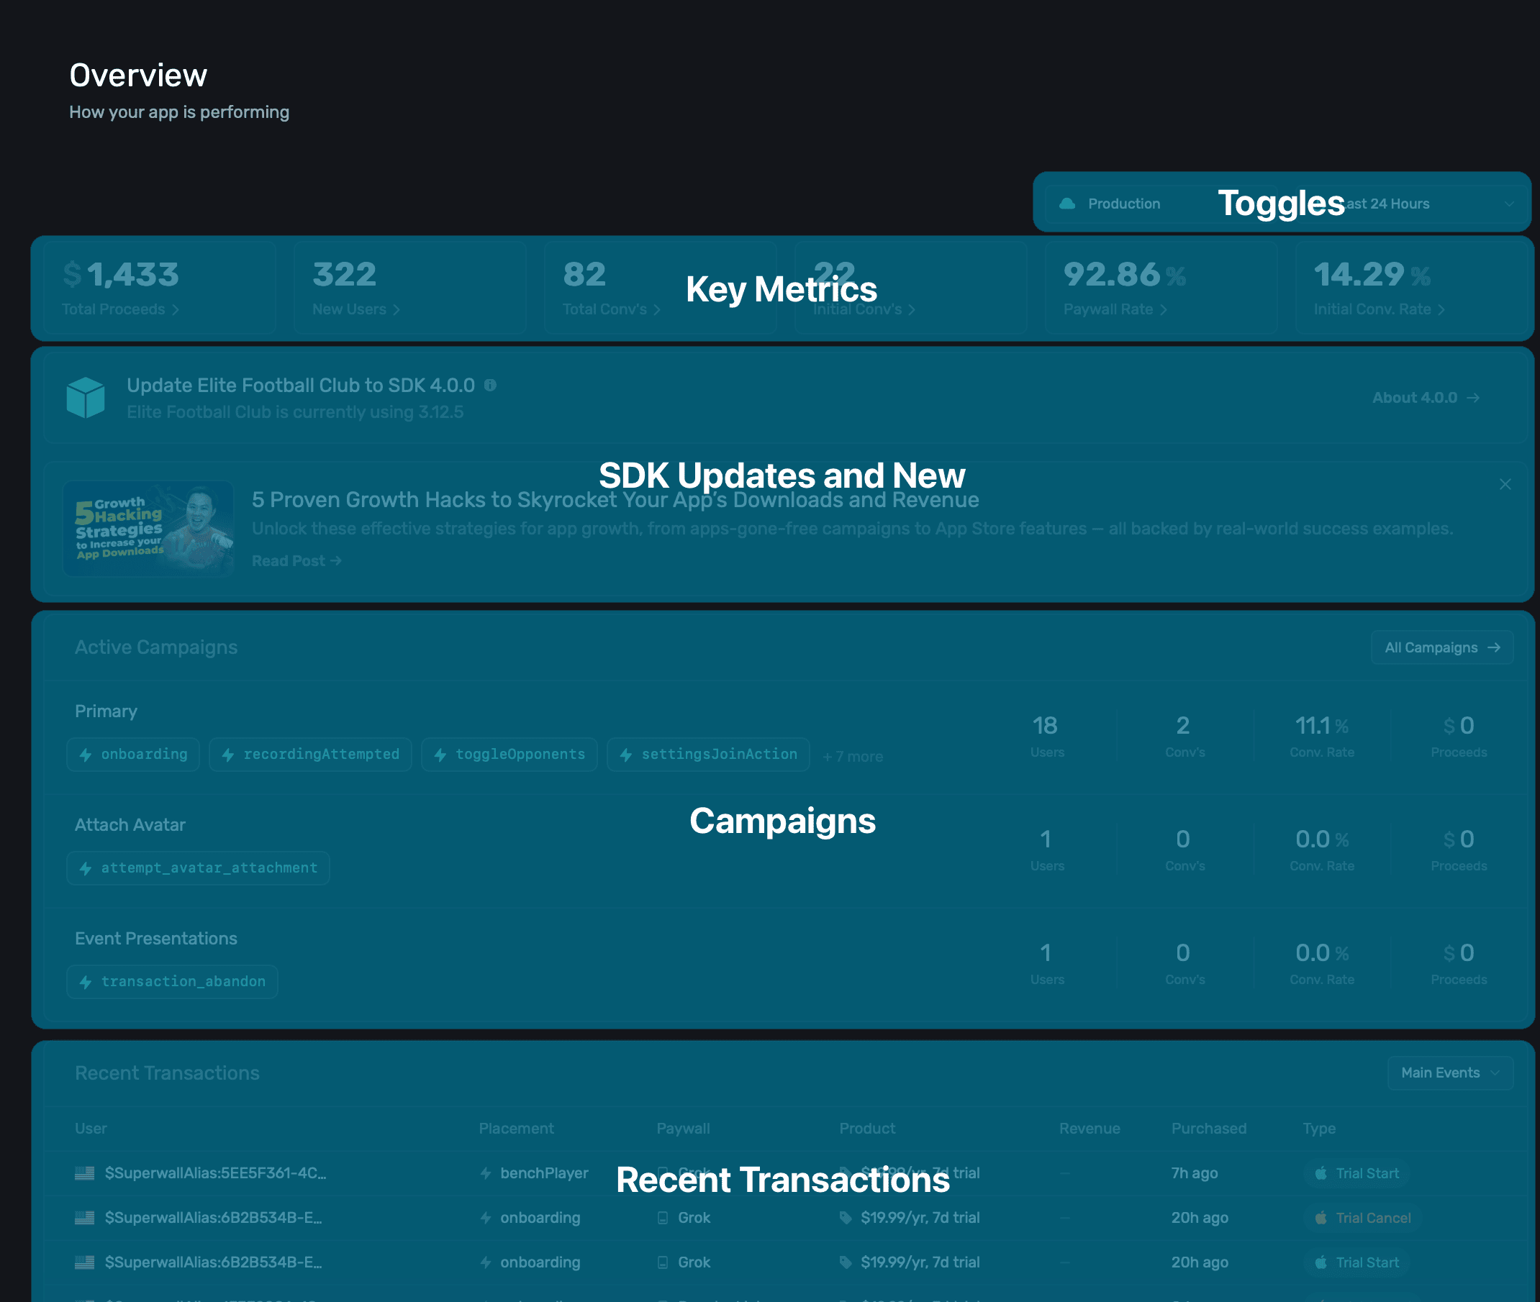Screen dimensions: 1540x1302
Task: Click Apple icon in Trial Cancel badge
Action: (1321, 1218)
